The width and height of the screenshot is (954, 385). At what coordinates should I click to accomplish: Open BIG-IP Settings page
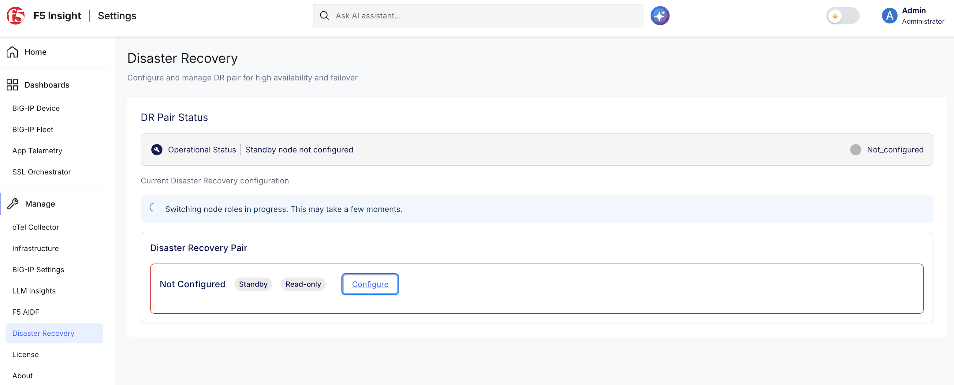pos(38,270)
